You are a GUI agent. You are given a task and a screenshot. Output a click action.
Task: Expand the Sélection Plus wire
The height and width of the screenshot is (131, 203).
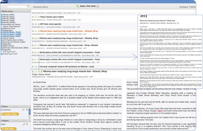click(2, 28)
